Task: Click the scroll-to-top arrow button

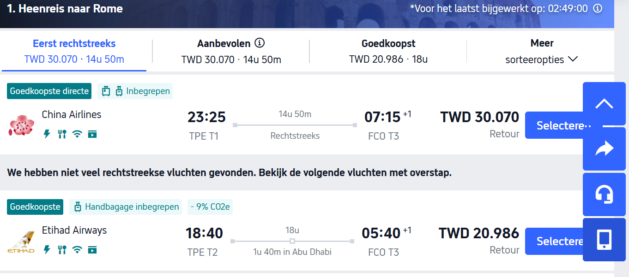Action: tap(604, 104)
